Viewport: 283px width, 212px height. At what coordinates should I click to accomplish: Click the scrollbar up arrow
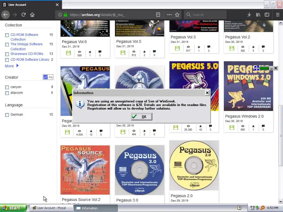click(x=281, y=23)
